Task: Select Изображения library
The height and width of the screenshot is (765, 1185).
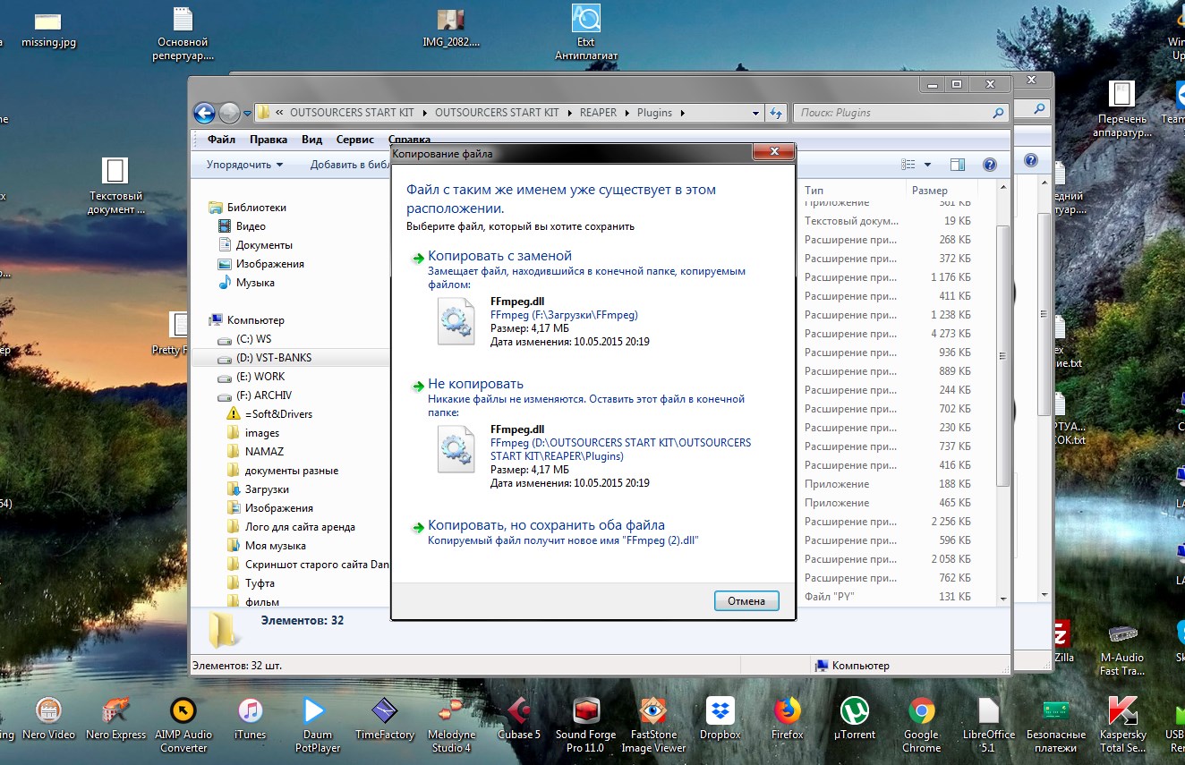Action: pyautogui.click(x=261, y=264)
